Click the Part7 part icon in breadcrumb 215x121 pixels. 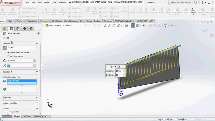47,26
